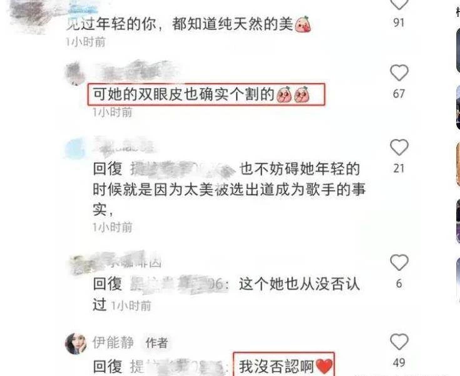Tap reply 这个她也从没否认过
Image resolution: width=460 pixels, height=376 pixels.
click(x=226, y=294)
